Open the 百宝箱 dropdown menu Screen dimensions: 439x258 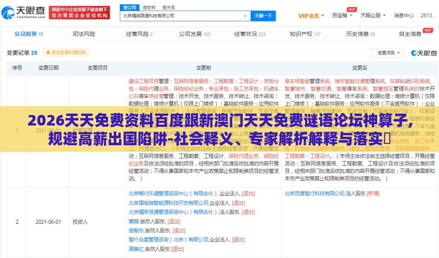tap(342, 15)
